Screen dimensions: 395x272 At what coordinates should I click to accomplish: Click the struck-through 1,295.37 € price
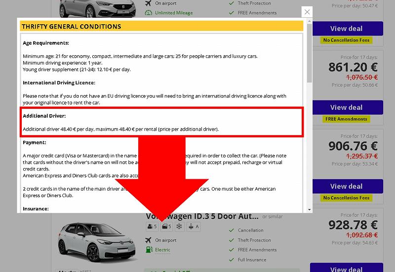362,156
